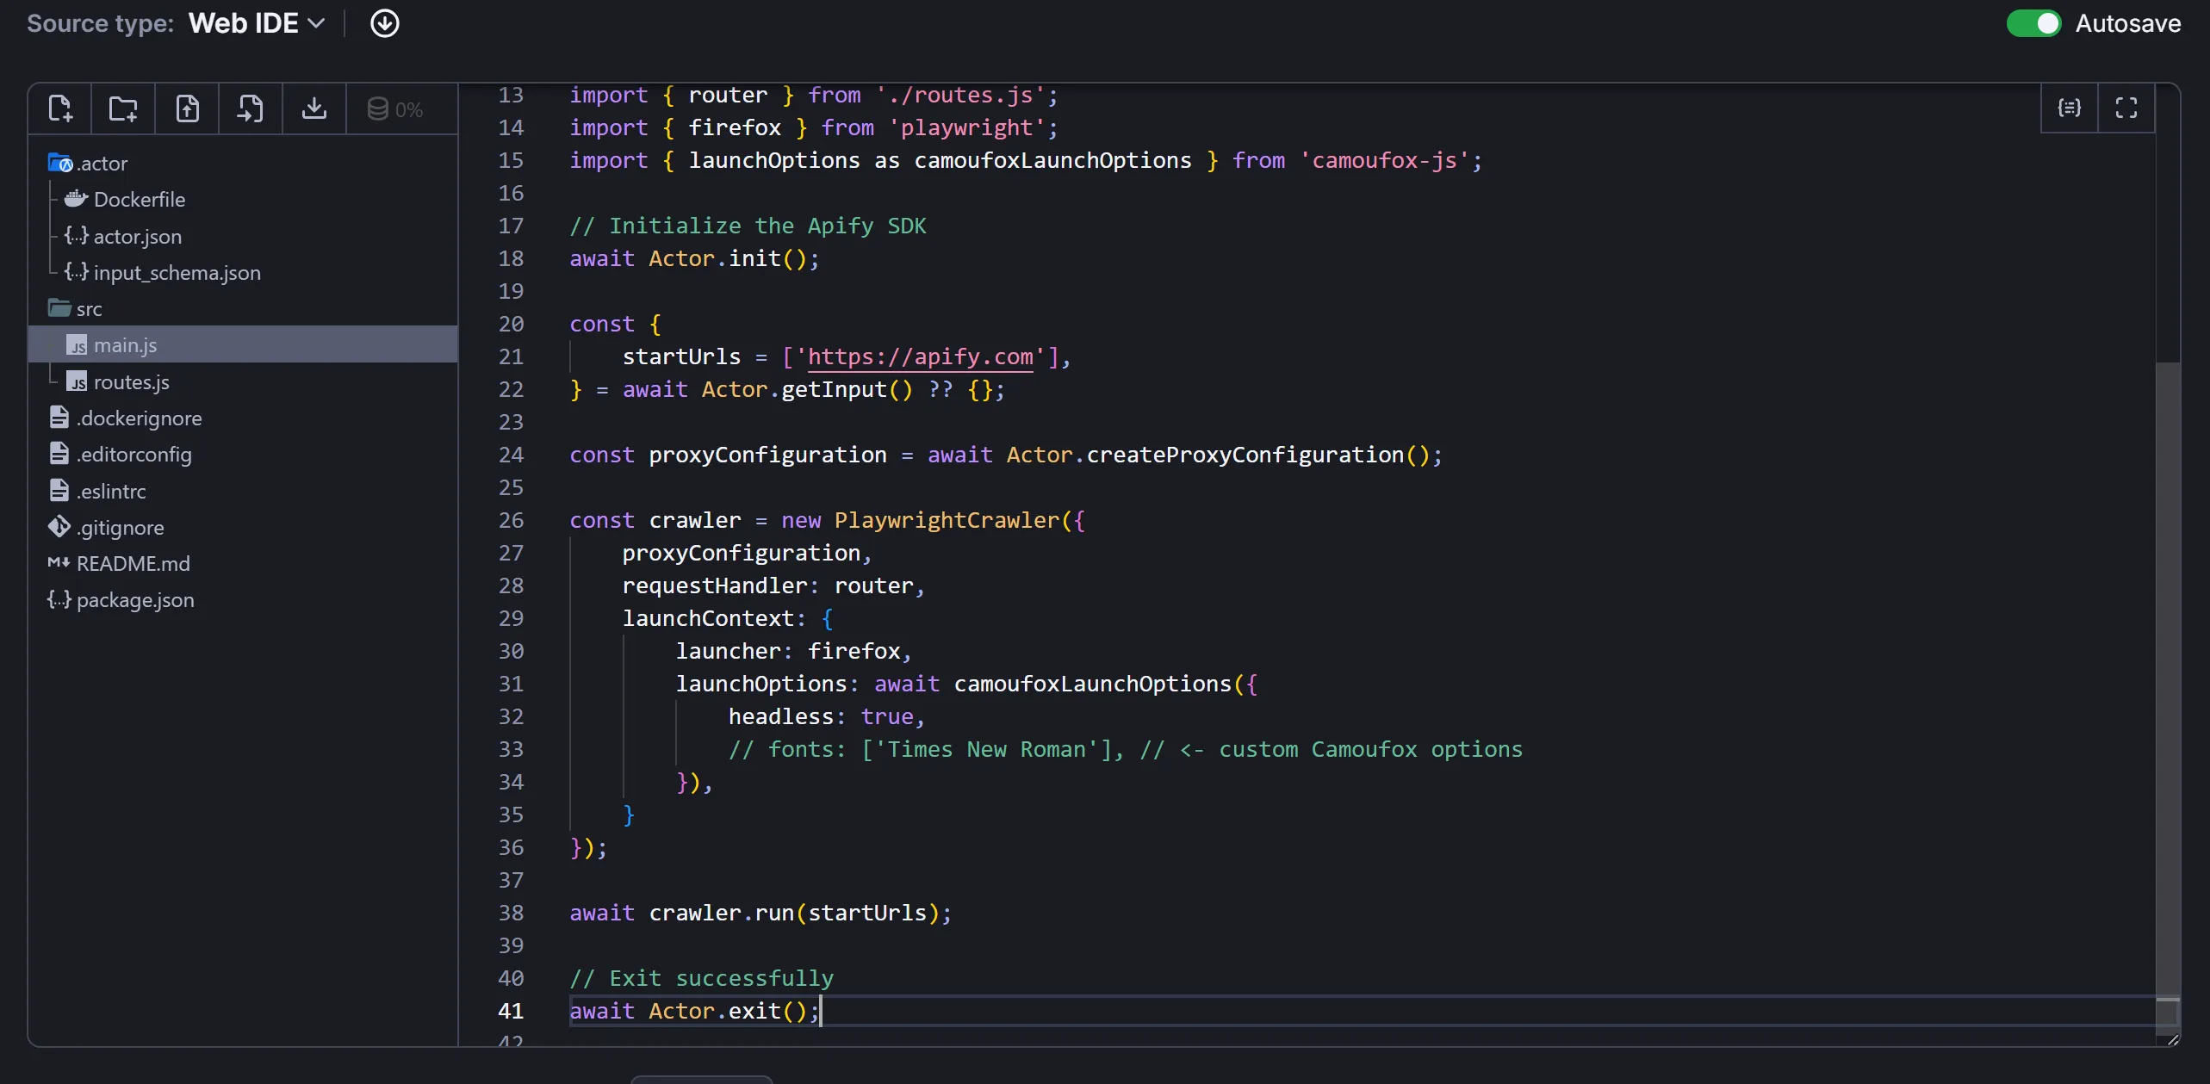This screenshot has height=1084, width=2210.
Task: Open routes.js file
Action: (x=118, y=381)
